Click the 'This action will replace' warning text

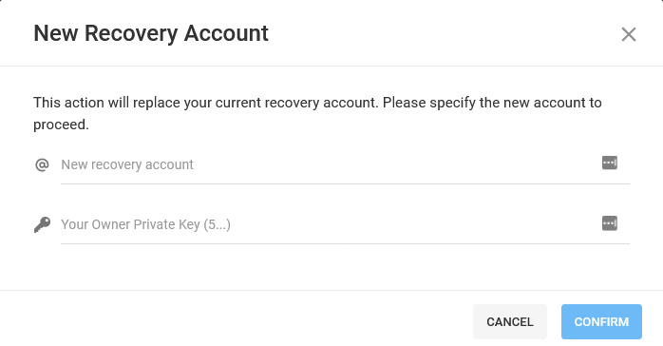point(317,113)
